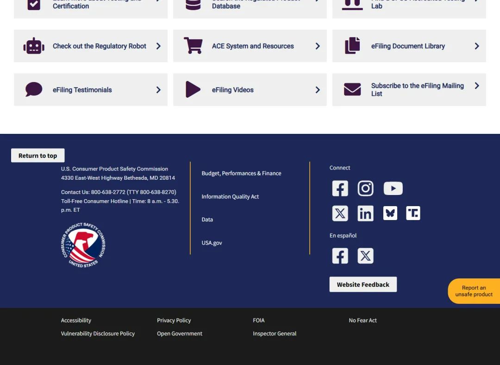Open the Accessibility link
This screenshot has width=500, height=365.
click(x=76, y=321)
